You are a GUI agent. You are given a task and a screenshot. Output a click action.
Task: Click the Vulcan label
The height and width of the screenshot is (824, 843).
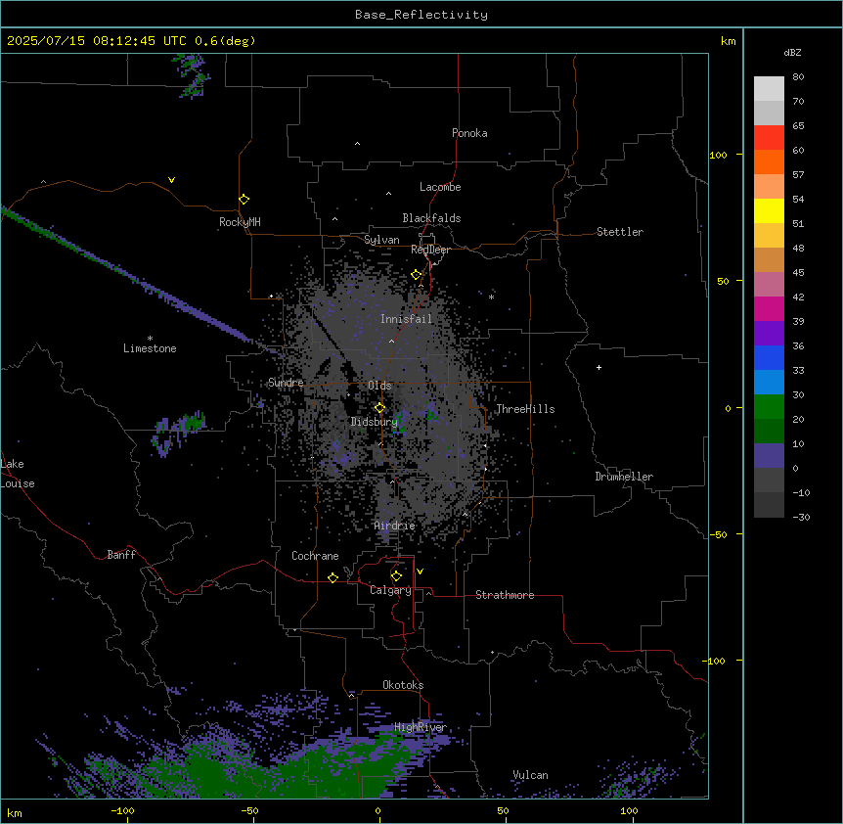click(531, 775)
